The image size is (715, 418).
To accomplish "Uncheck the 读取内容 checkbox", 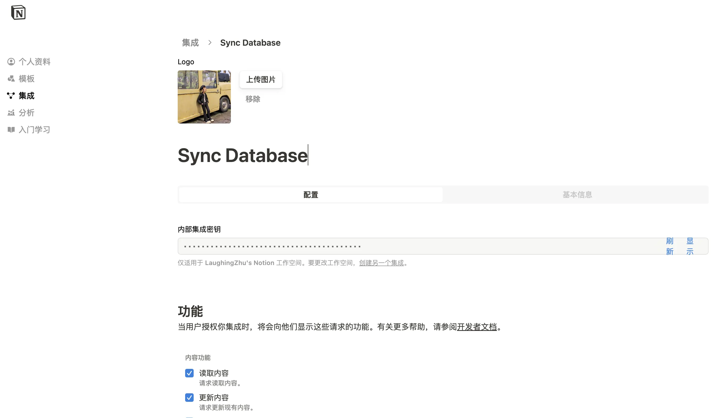I will 189,373.
